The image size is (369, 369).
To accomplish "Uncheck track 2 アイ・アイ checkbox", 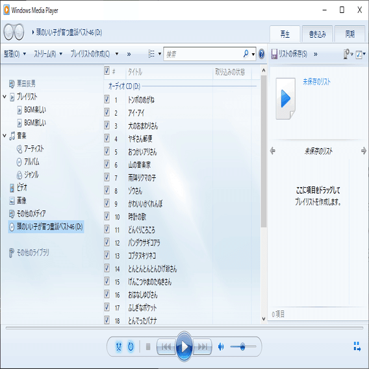I will click(x=107, y=112).
